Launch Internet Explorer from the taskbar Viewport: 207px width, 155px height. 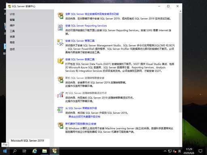(34, 151)
